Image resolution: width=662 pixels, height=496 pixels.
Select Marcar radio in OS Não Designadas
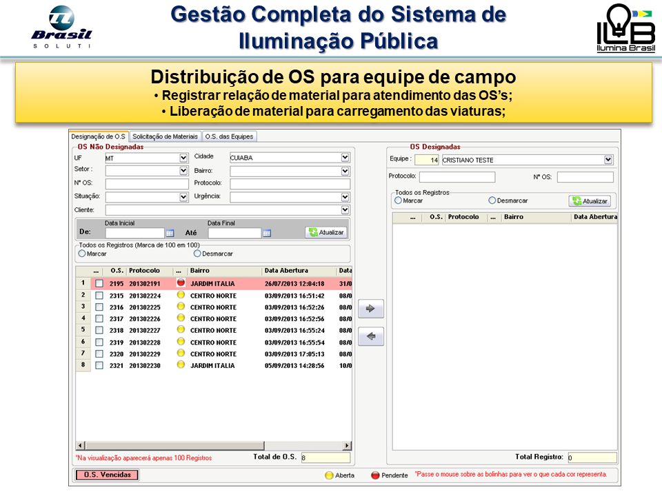pyautogui.click(x=83, y=254)
